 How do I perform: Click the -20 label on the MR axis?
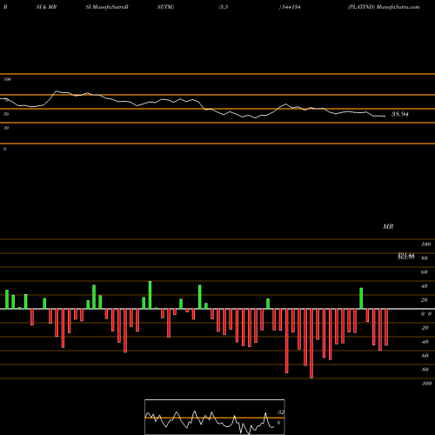(x=425, y=328)
